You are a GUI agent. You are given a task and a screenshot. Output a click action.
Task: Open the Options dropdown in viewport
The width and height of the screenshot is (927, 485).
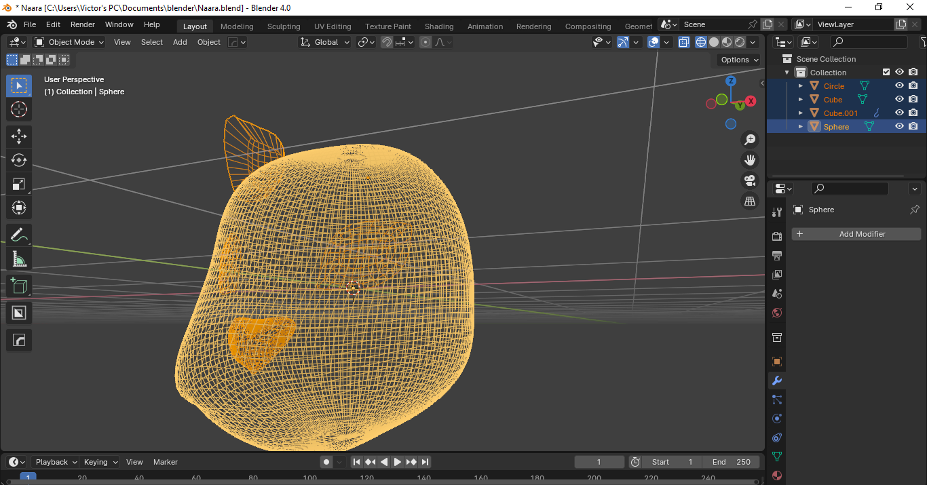click(739, 60)
